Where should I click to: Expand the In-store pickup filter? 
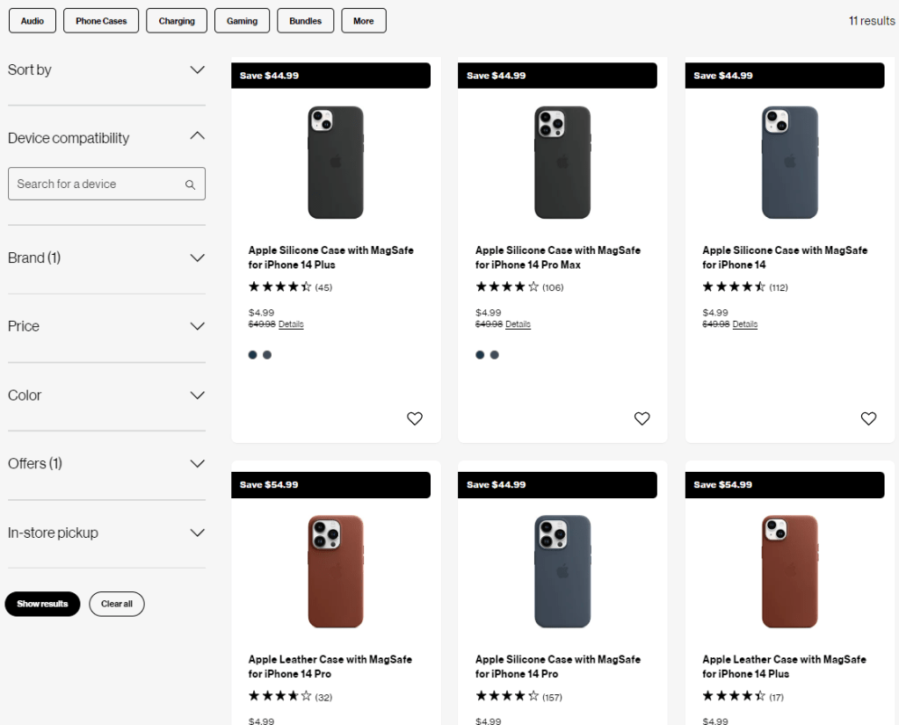[197, 533]
